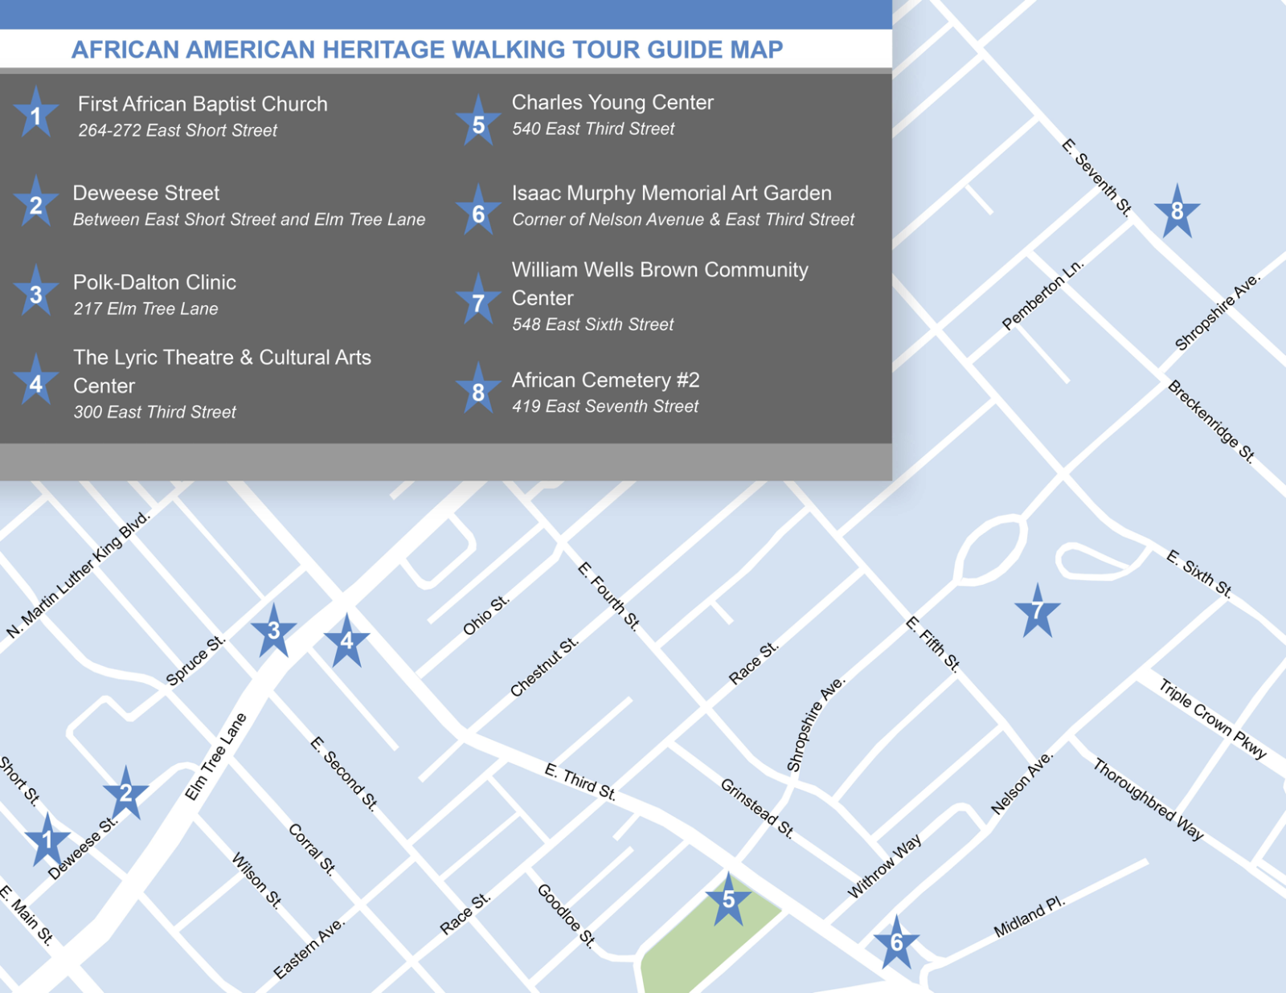1286x993 pixels.
Task: Click the 'Corral St.' street label
Action: [312, 848]
